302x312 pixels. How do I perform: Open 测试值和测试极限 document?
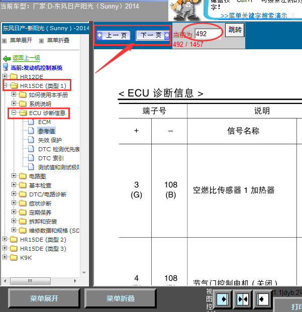coord(59,167)
